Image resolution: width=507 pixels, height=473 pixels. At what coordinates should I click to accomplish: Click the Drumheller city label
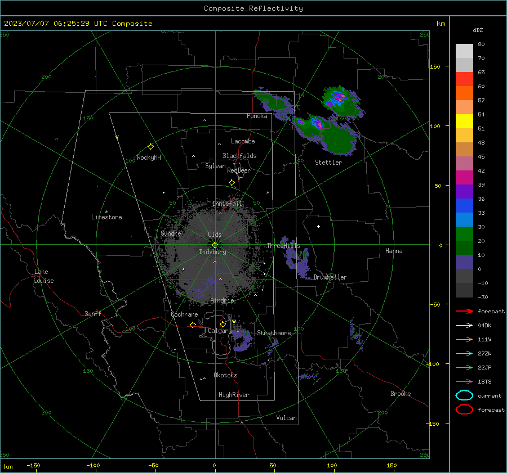coord(330,277)
